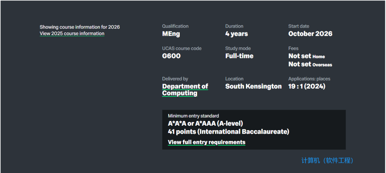Viewport: 386px width, 173px height.
Task: Click the 19 : 1 (2024) applications ratio
Action: (x=307, y=86)
